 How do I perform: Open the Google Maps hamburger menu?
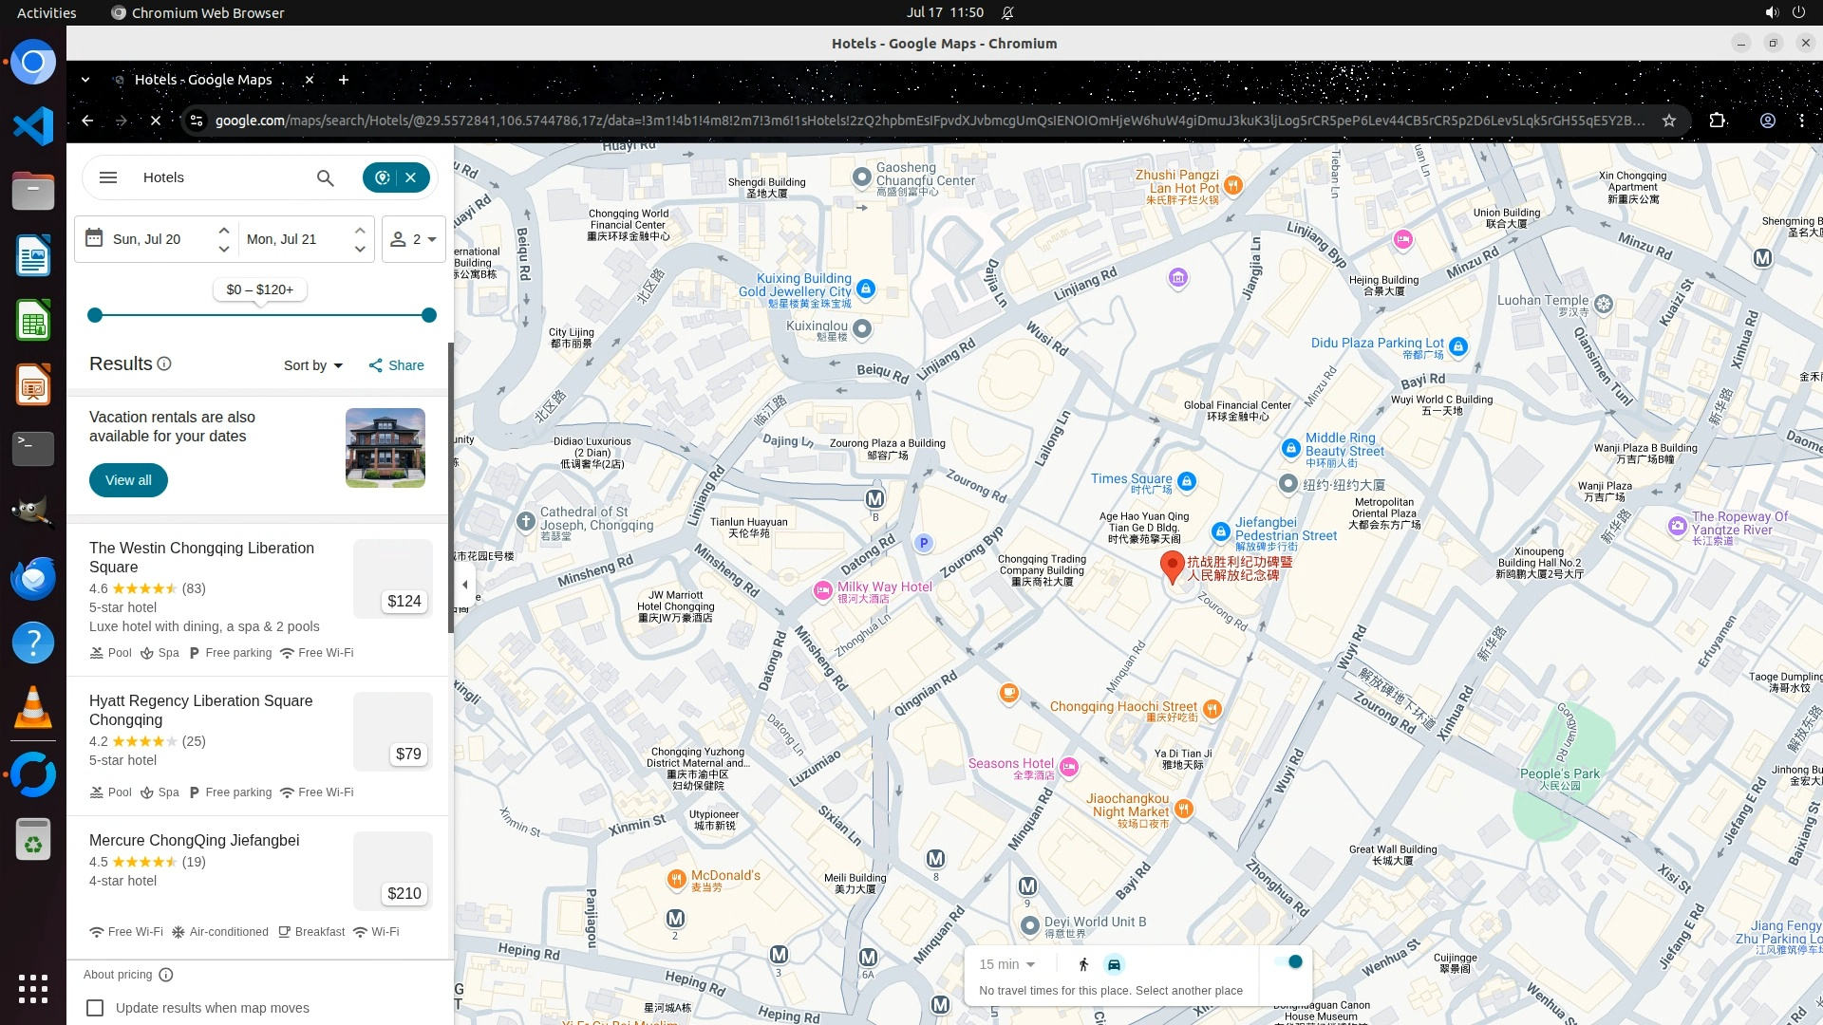tap(108, 177)
